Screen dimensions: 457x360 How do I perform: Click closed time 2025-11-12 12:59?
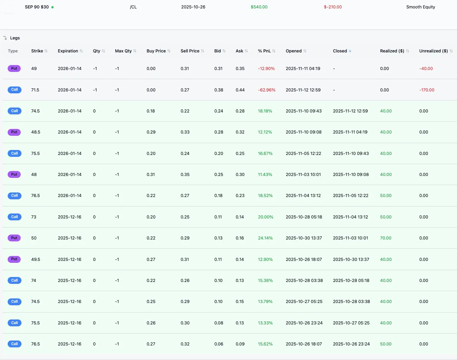[351, 111]
